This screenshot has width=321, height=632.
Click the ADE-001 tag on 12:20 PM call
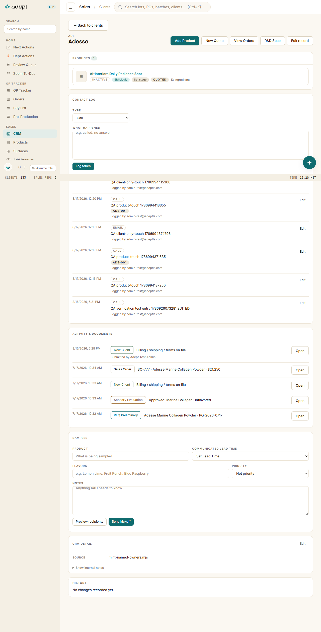coord(120,211)
